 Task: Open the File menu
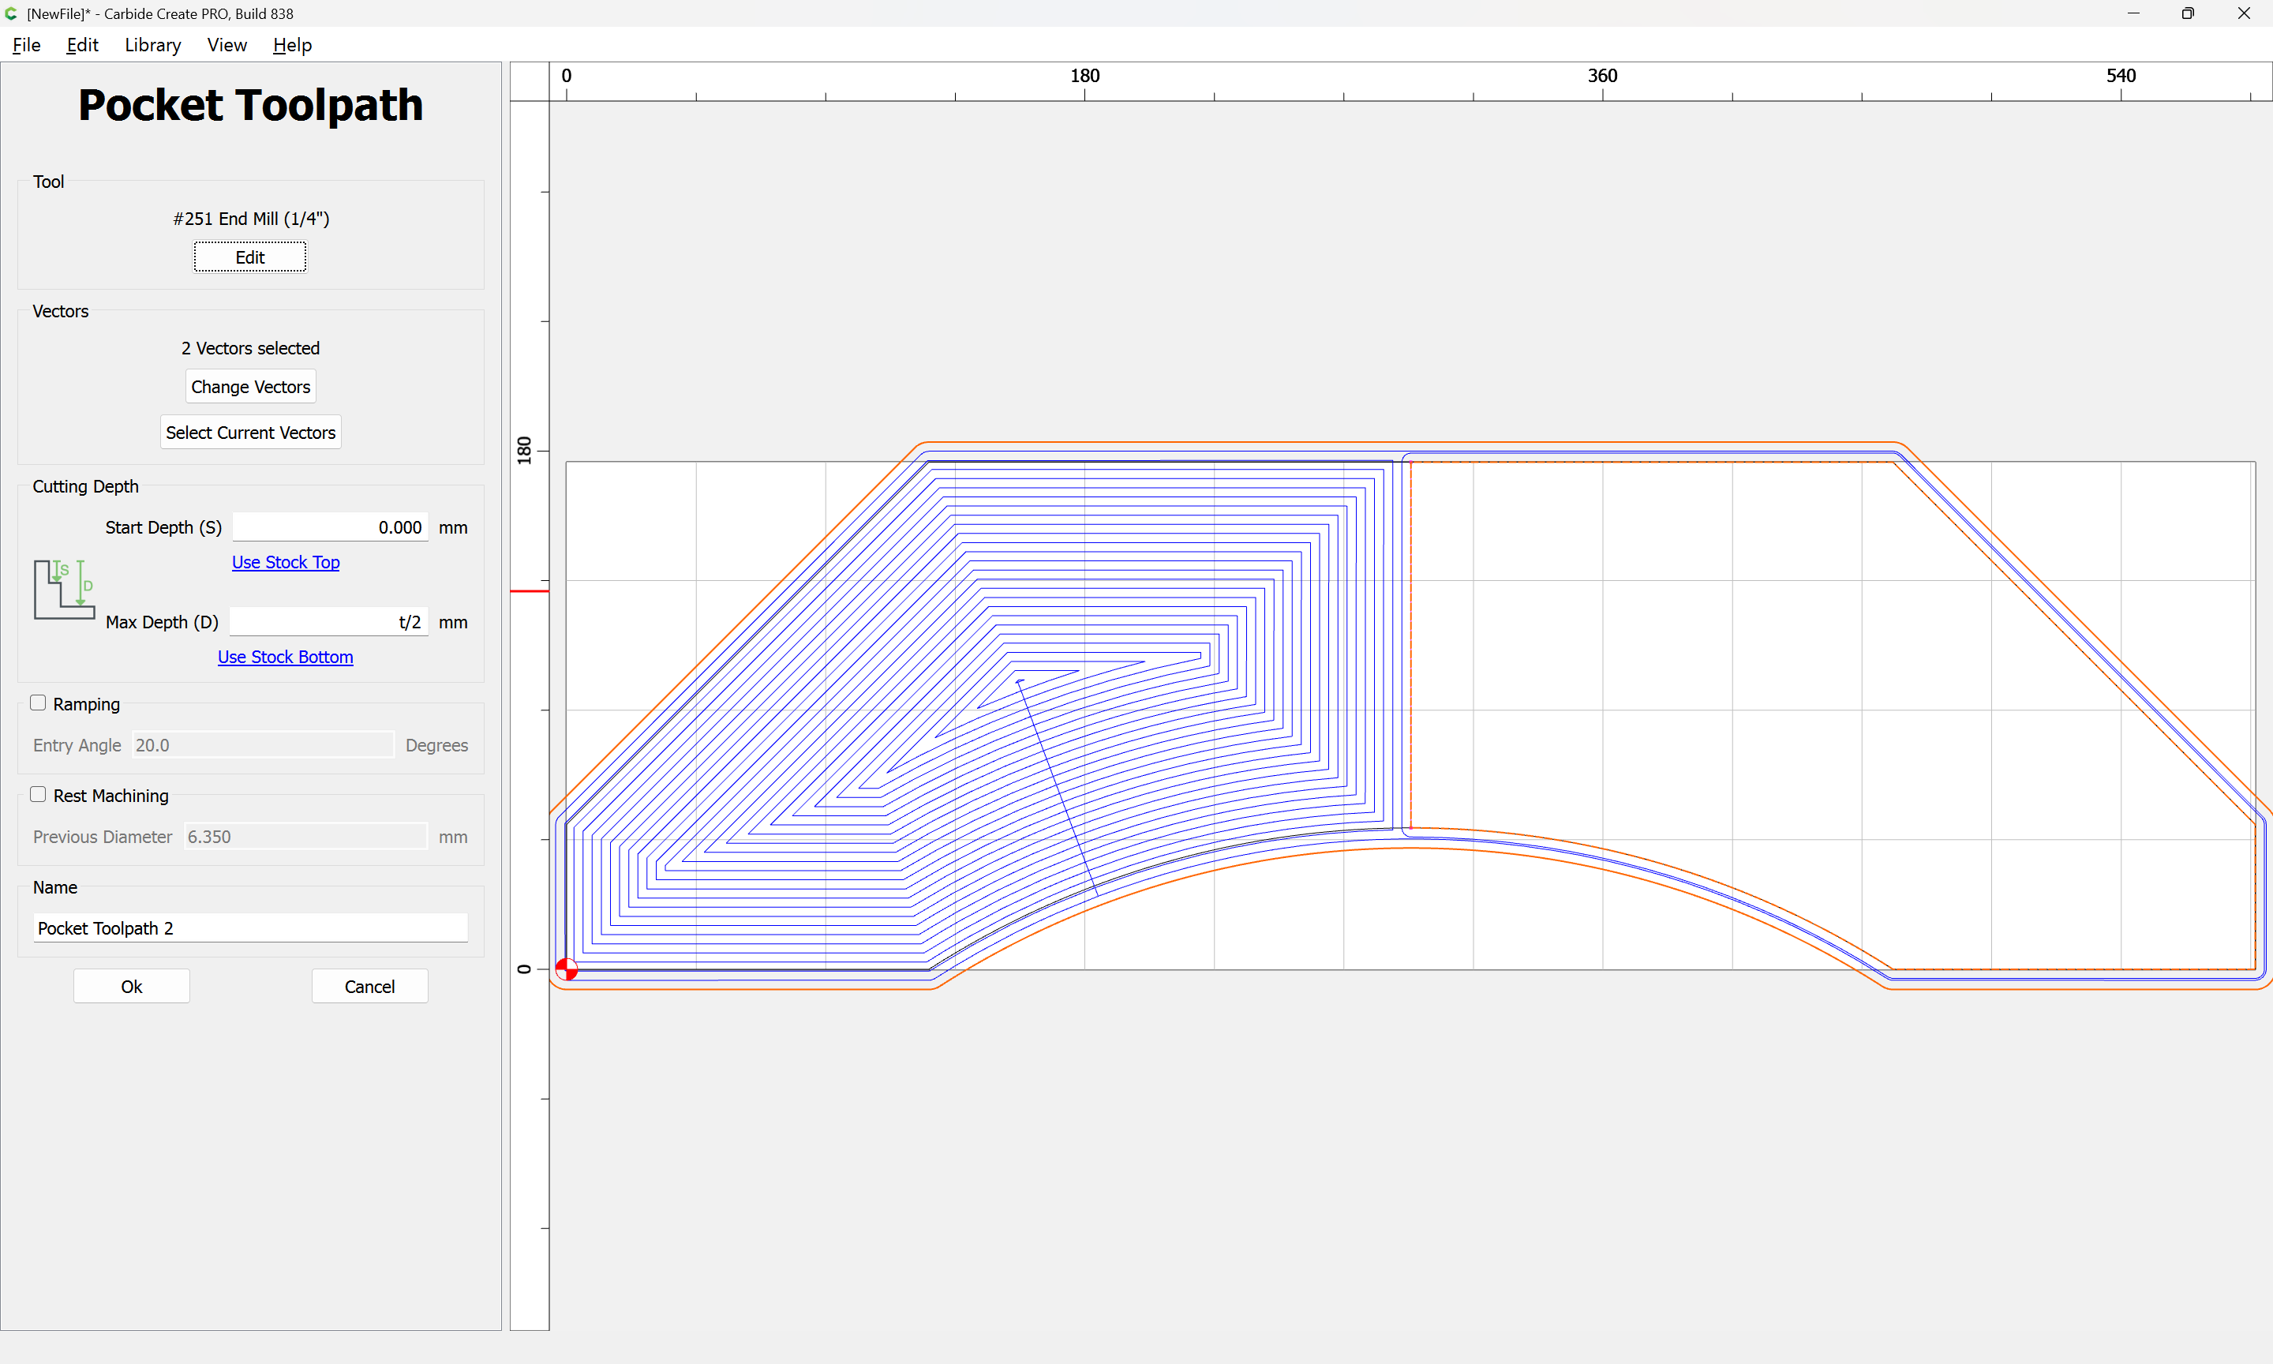(x=26, y=45)
